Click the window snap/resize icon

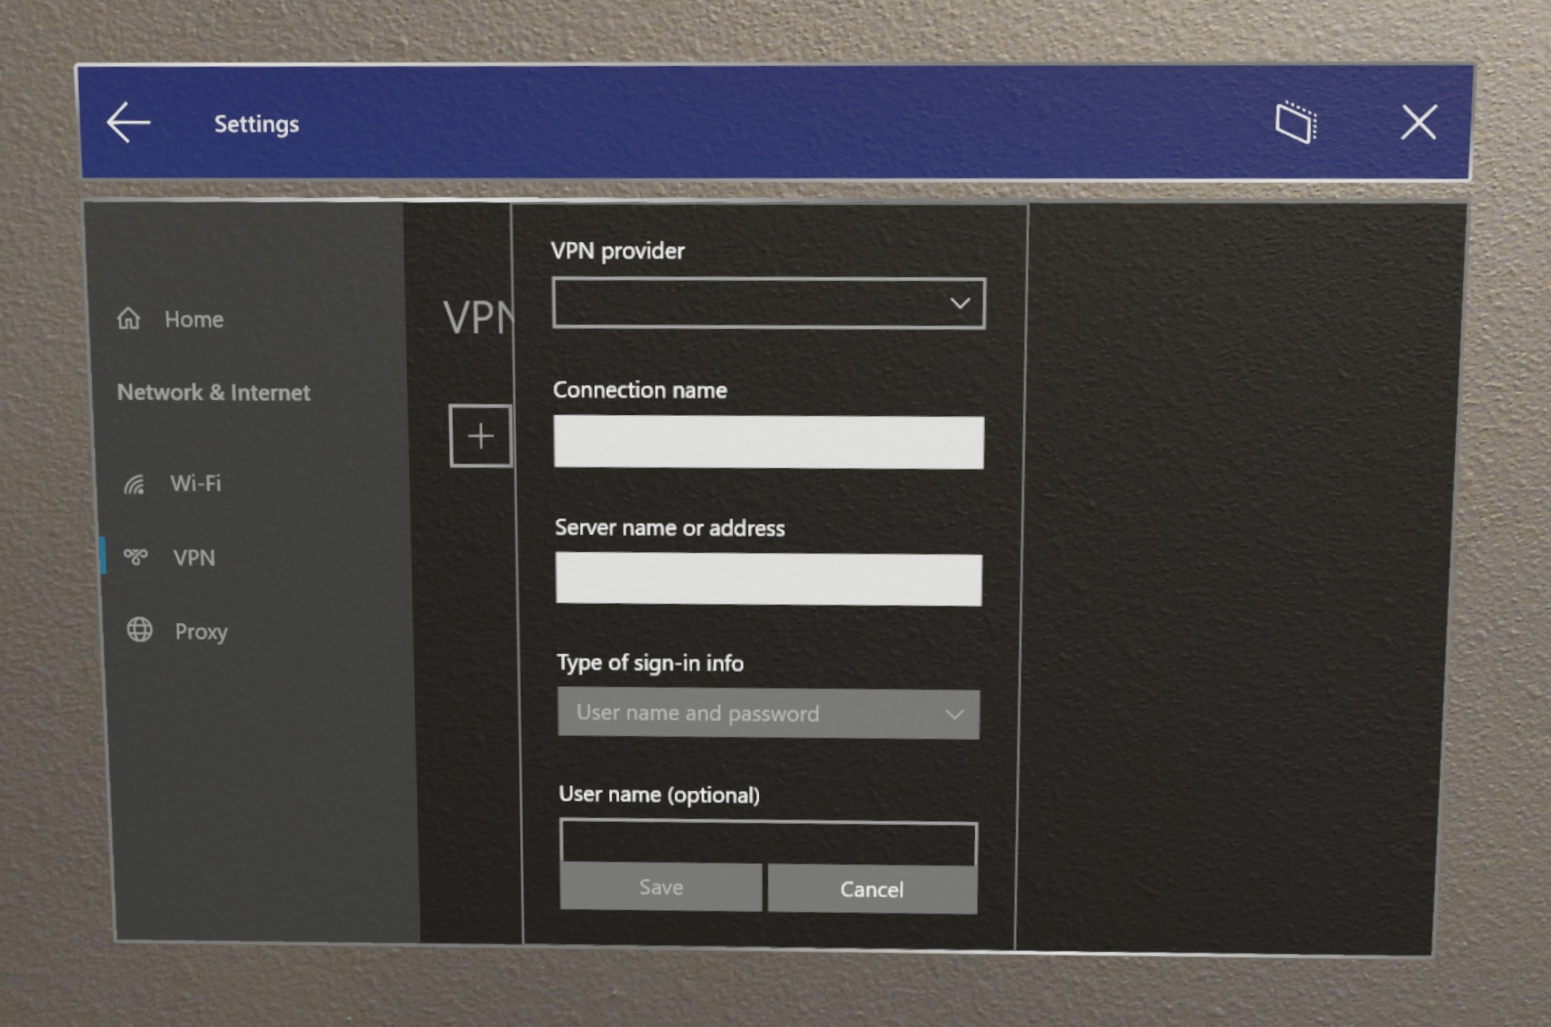pos(1296,123)
